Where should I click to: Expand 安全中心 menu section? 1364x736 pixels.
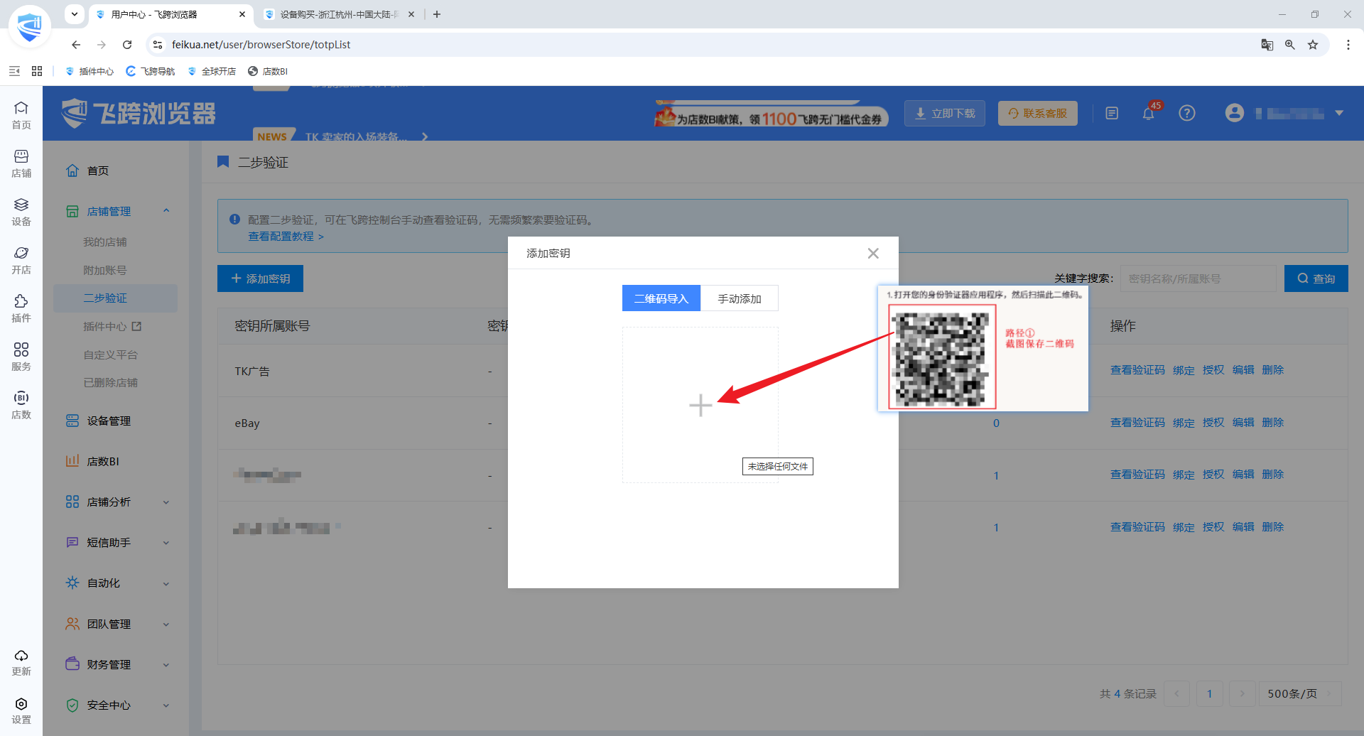pos(118,705)
